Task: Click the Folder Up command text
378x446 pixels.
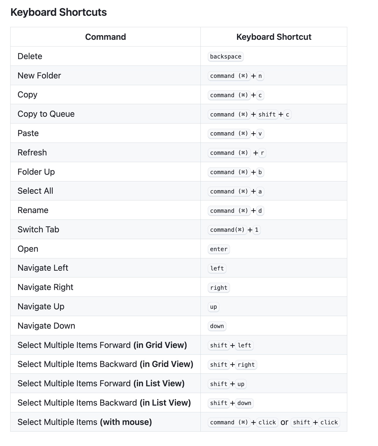Action: [36, 172]
